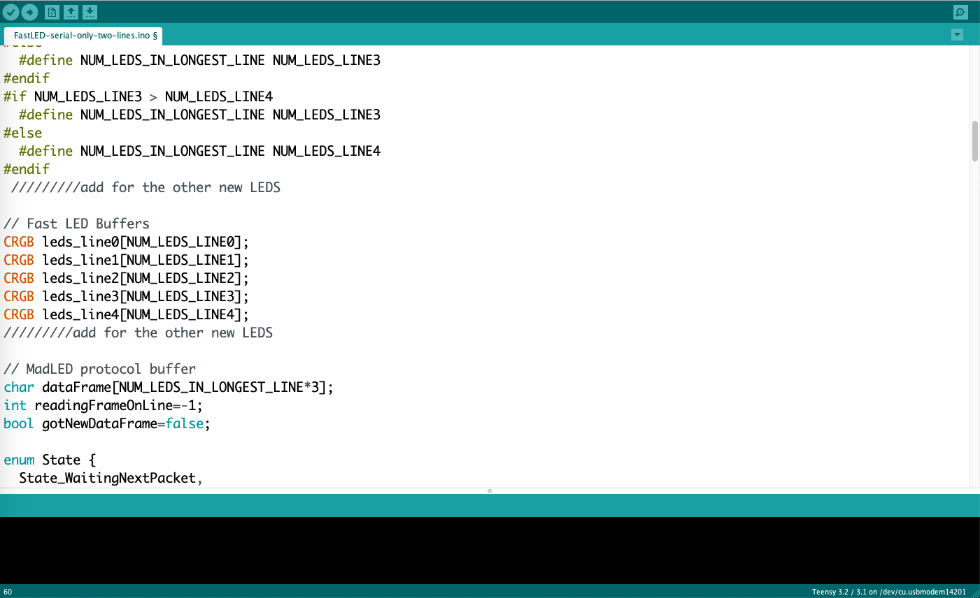
Task: Click 'CRGB leds_line0[NUM_LEDS_LINE0];' line
Action: click(x=126, y=242)
